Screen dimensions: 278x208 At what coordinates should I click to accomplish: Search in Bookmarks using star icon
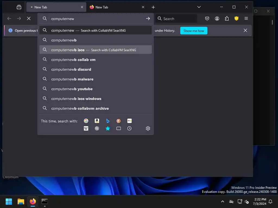point(108,128)
